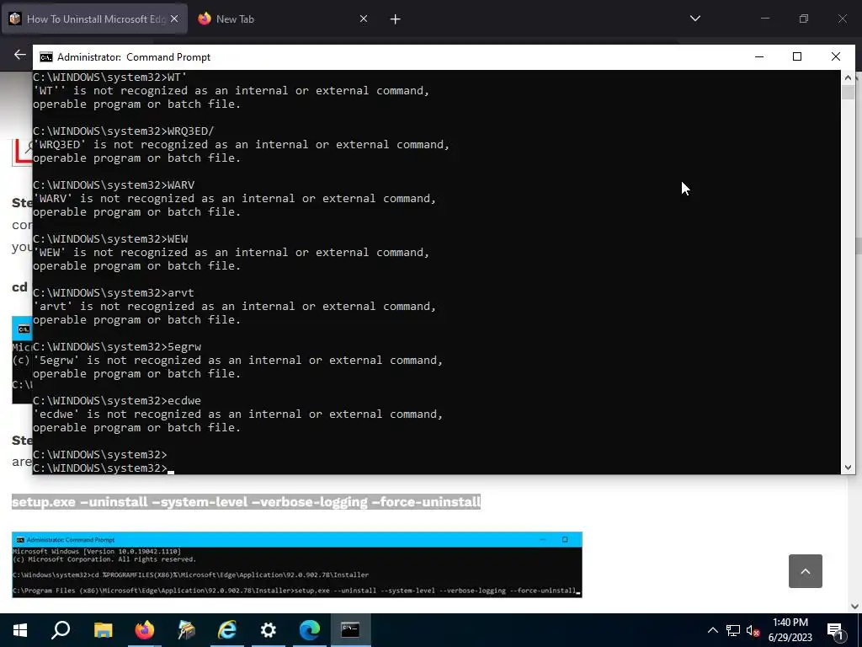Click the active prompt line with blinking cursor
This screenshot has height=647, width=862.
click(104, 468)
